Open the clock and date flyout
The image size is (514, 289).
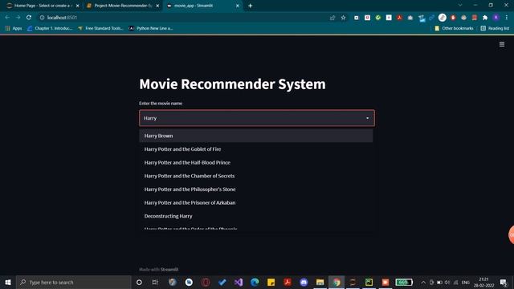tap(483, 282)
